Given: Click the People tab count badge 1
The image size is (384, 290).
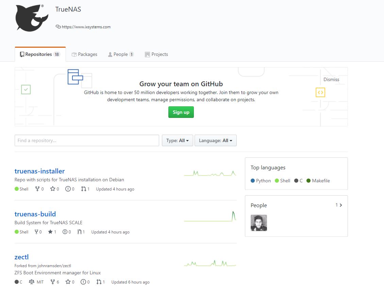Looking at the screenshot, I should click(x=132, y=54).
